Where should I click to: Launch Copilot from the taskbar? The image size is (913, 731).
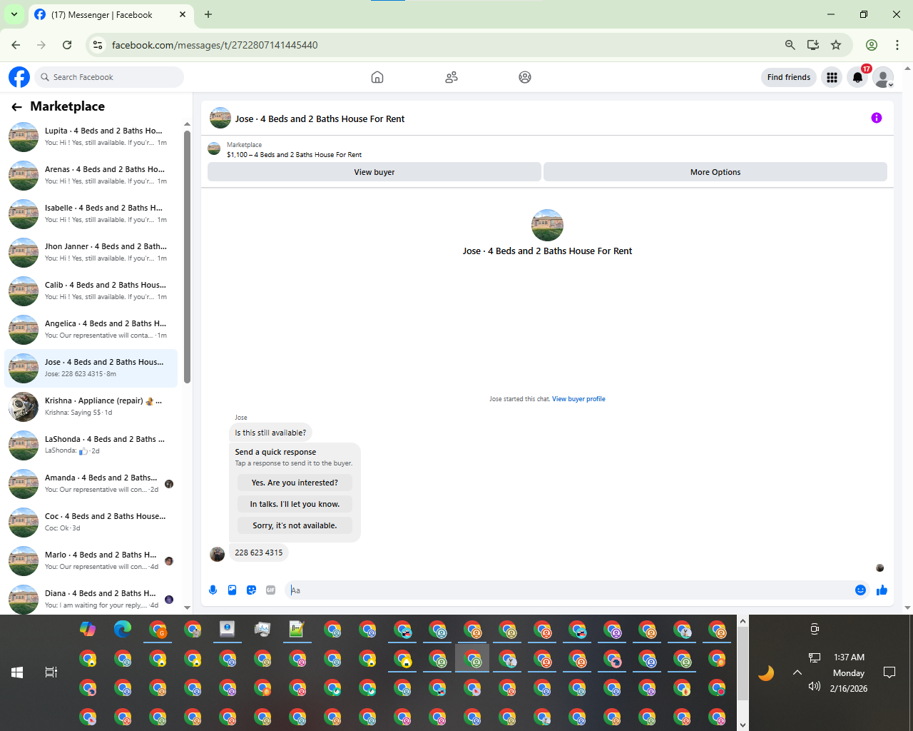coord(88,629)
